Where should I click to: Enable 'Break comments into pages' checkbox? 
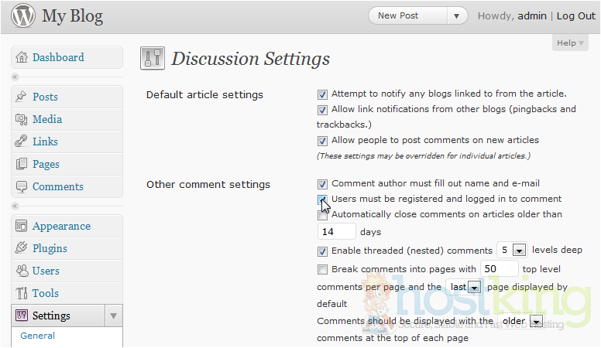pos(322,270)
